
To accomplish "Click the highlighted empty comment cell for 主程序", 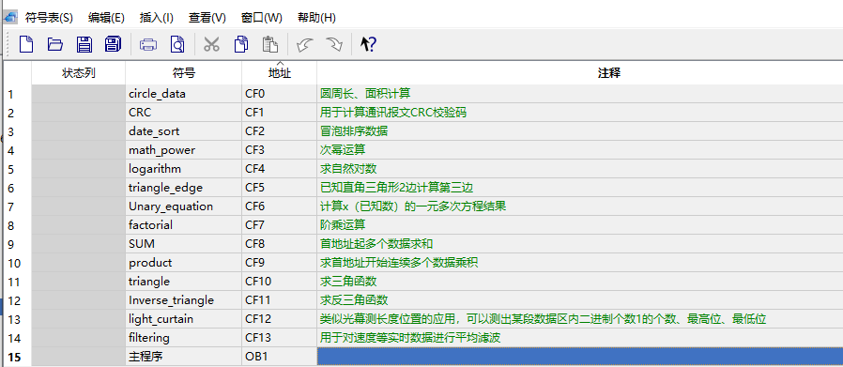I will 579,357.
